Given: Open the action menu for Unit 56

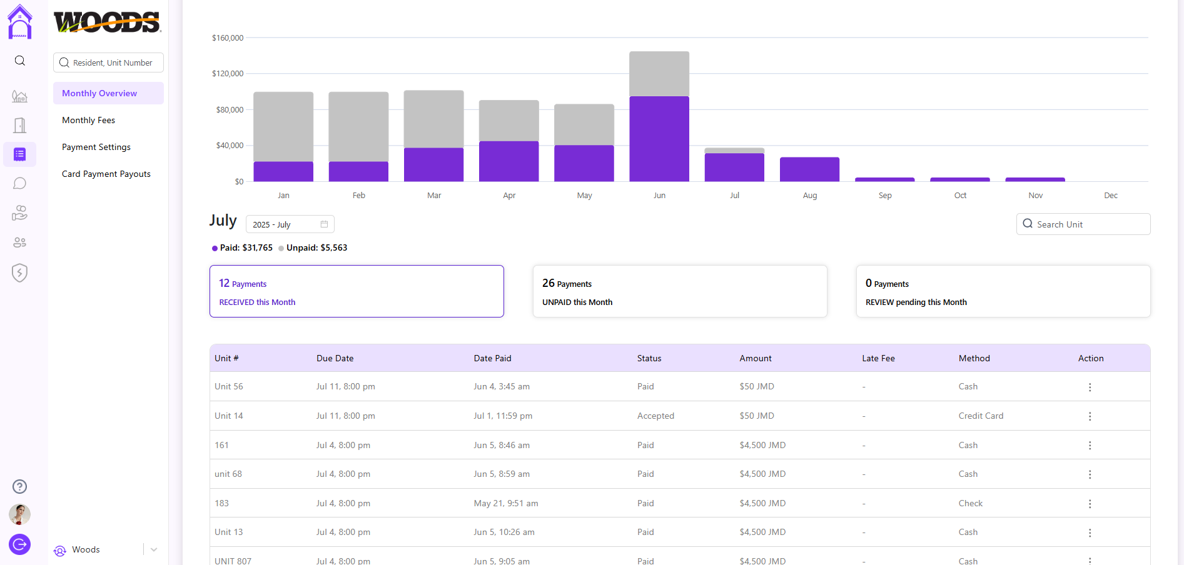Looking at the screenshot, I should pyautogui.click(x=1090, y=387).
